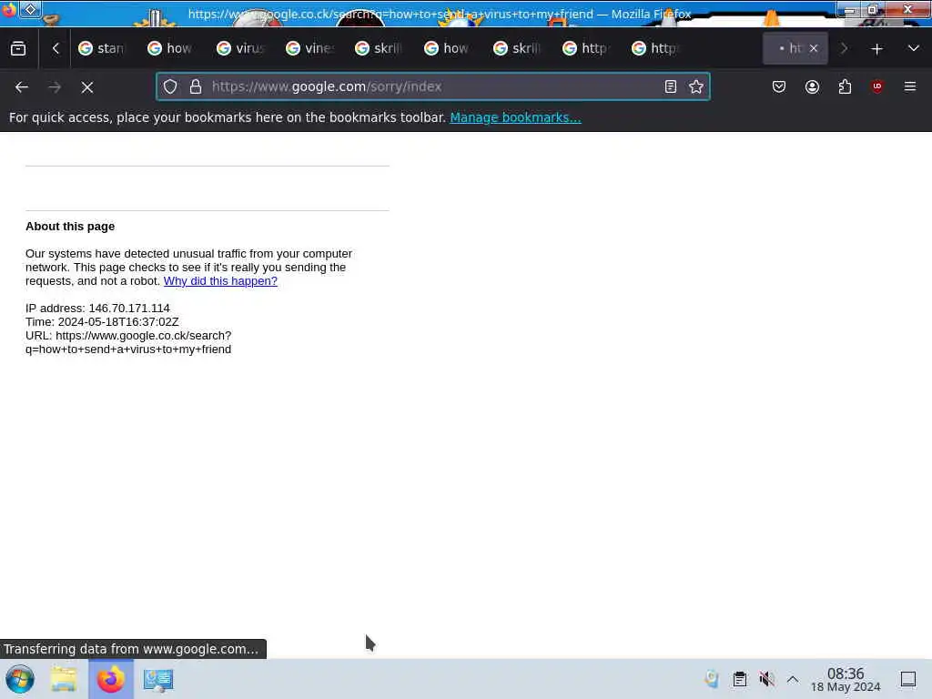Open the monitor settings app in taskbar
932x699 pixels.
coord(158,679)
